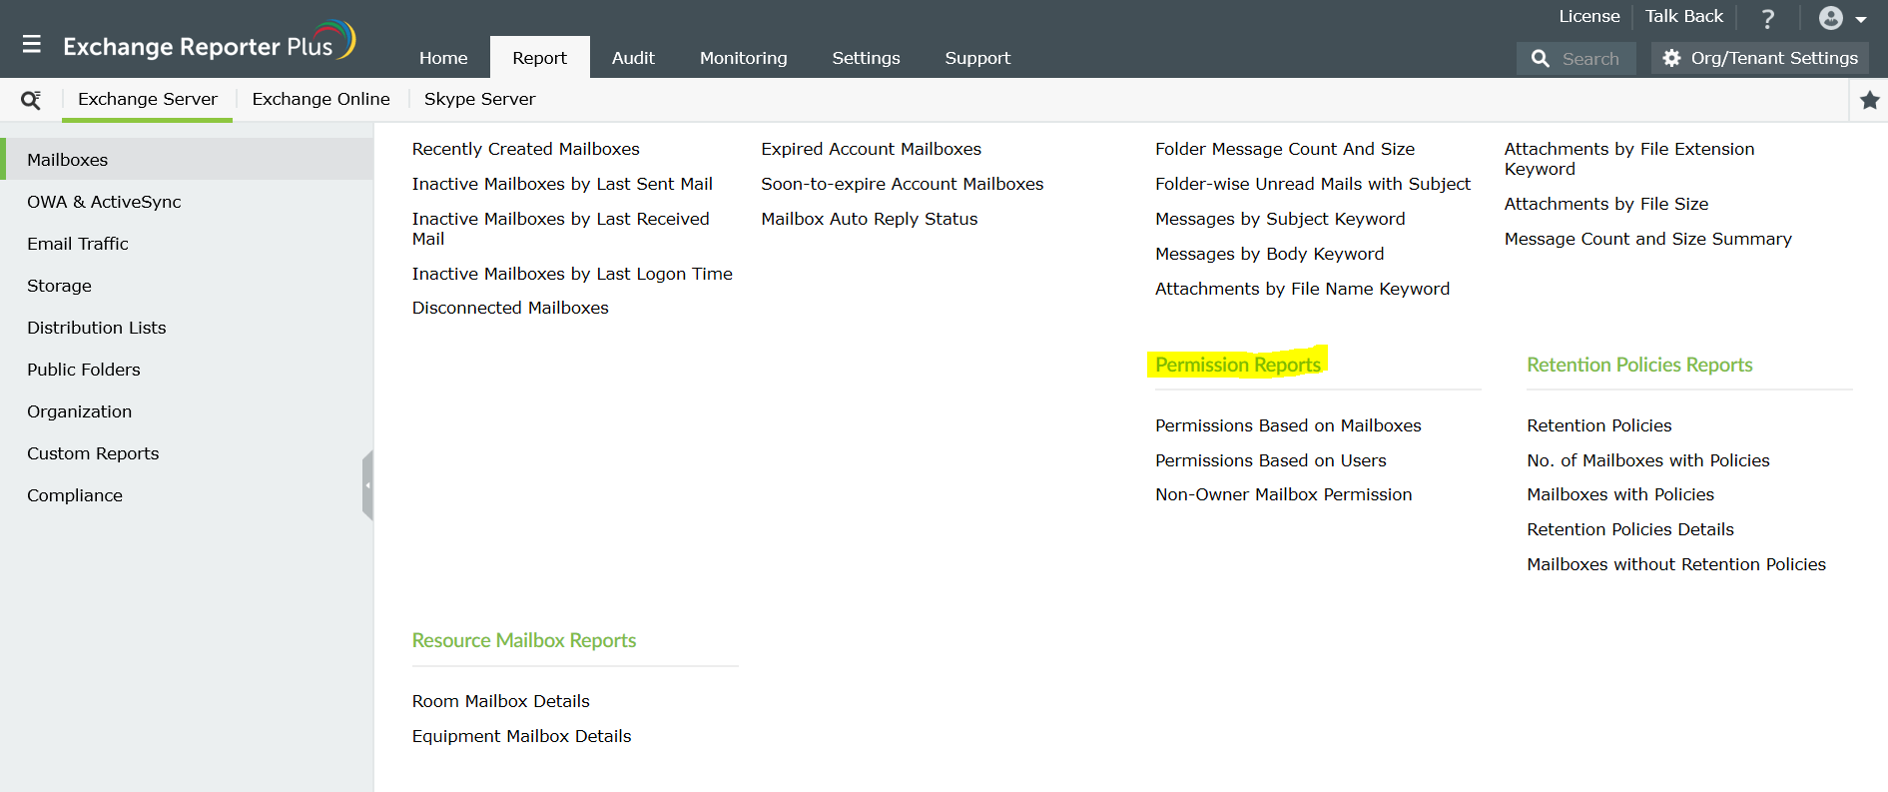Open Non-Owner Mailbox Permission report
The height and width of the screenshot is (792, 1888).
1283,494
